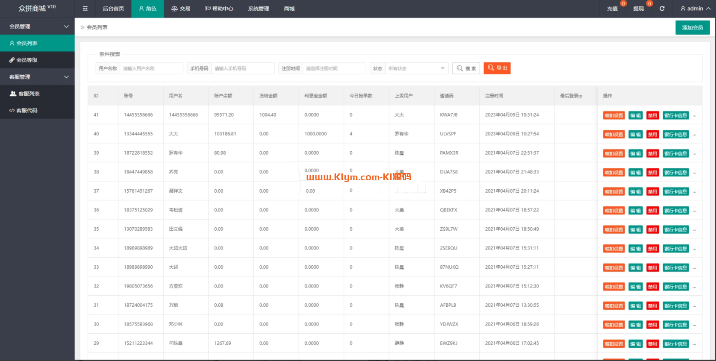Disable user ID 41 with 禁用 button
The image size is (716, 361).
click(x=652, y=115)
